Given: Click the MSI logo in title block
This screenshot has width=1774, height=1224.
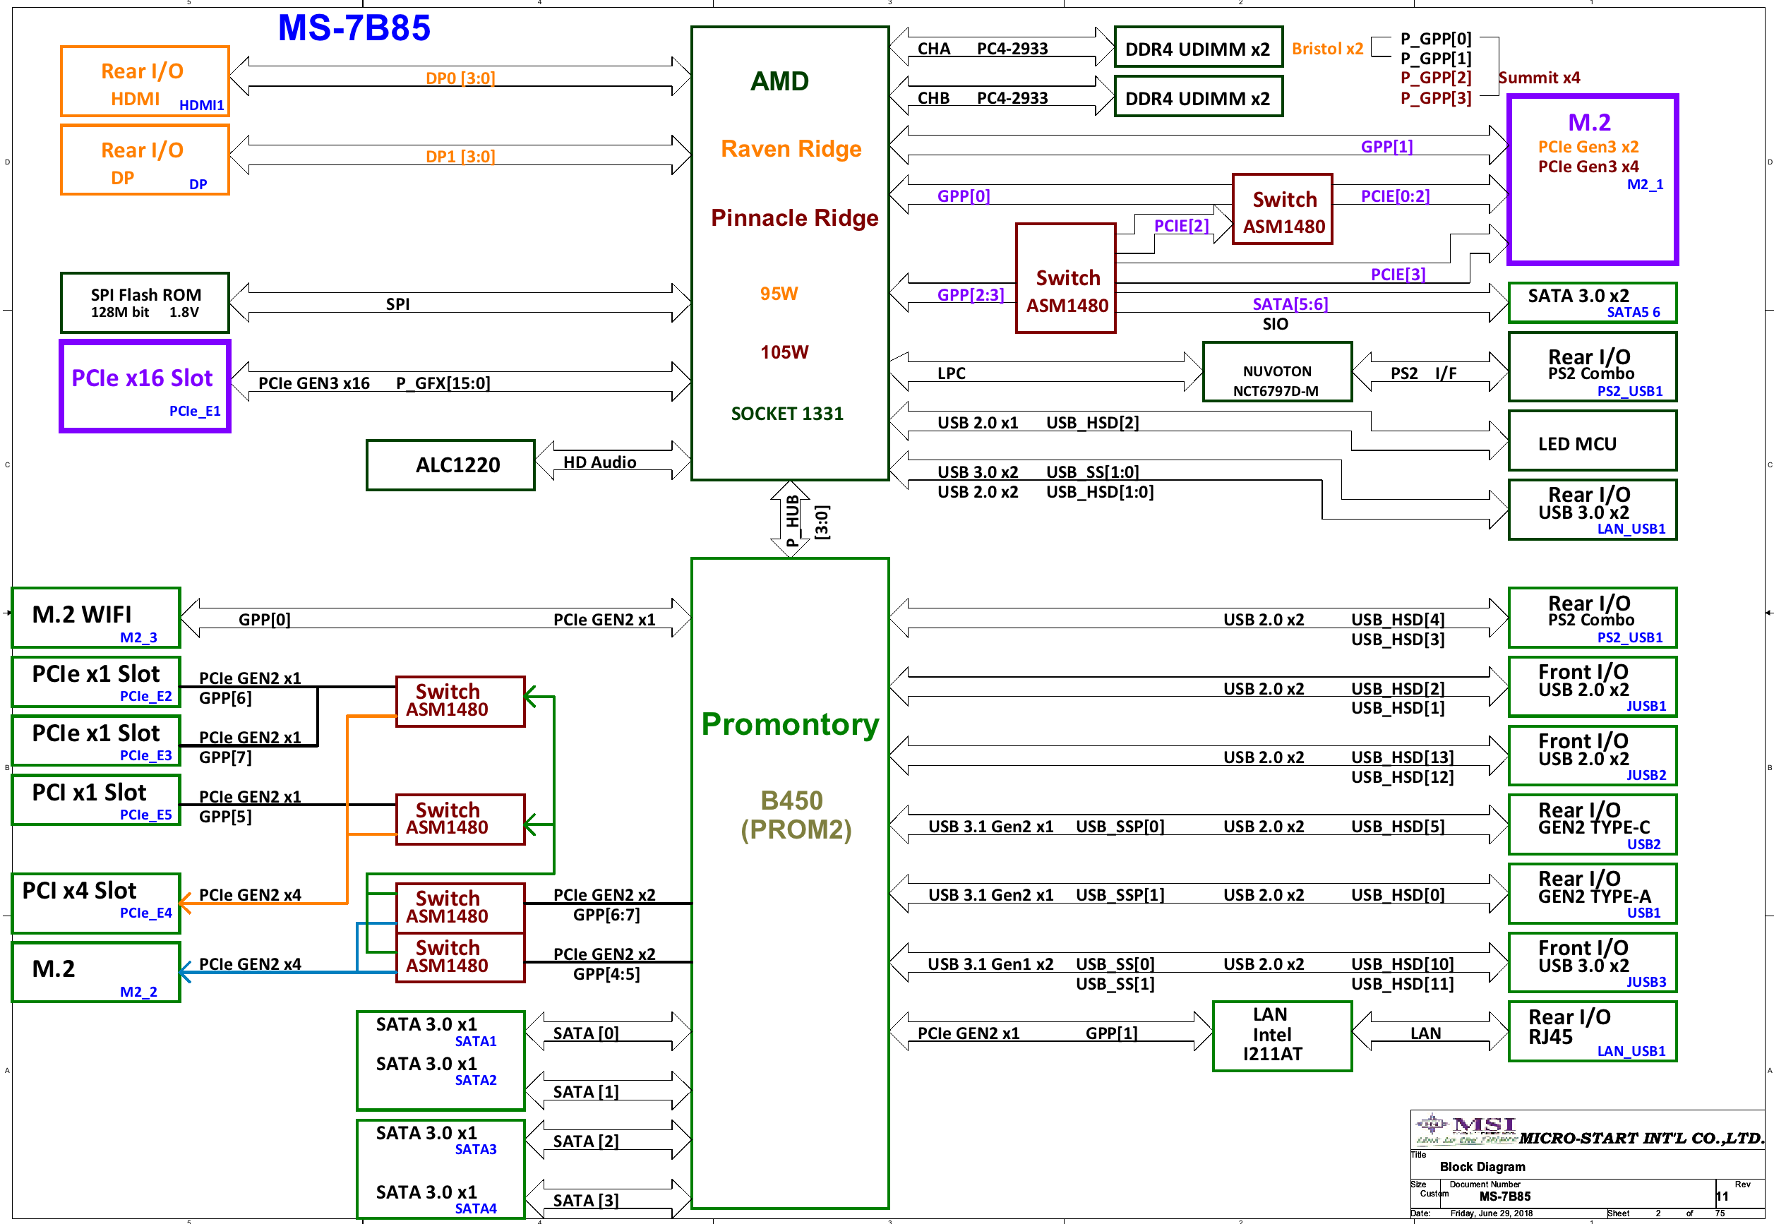Looking at the screenshot, I should coord(1466,1129).
